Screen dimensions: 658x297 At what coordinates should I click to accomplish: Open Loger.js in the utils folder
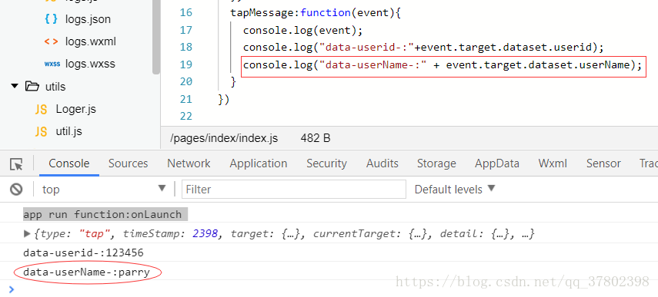coord(76,110)
